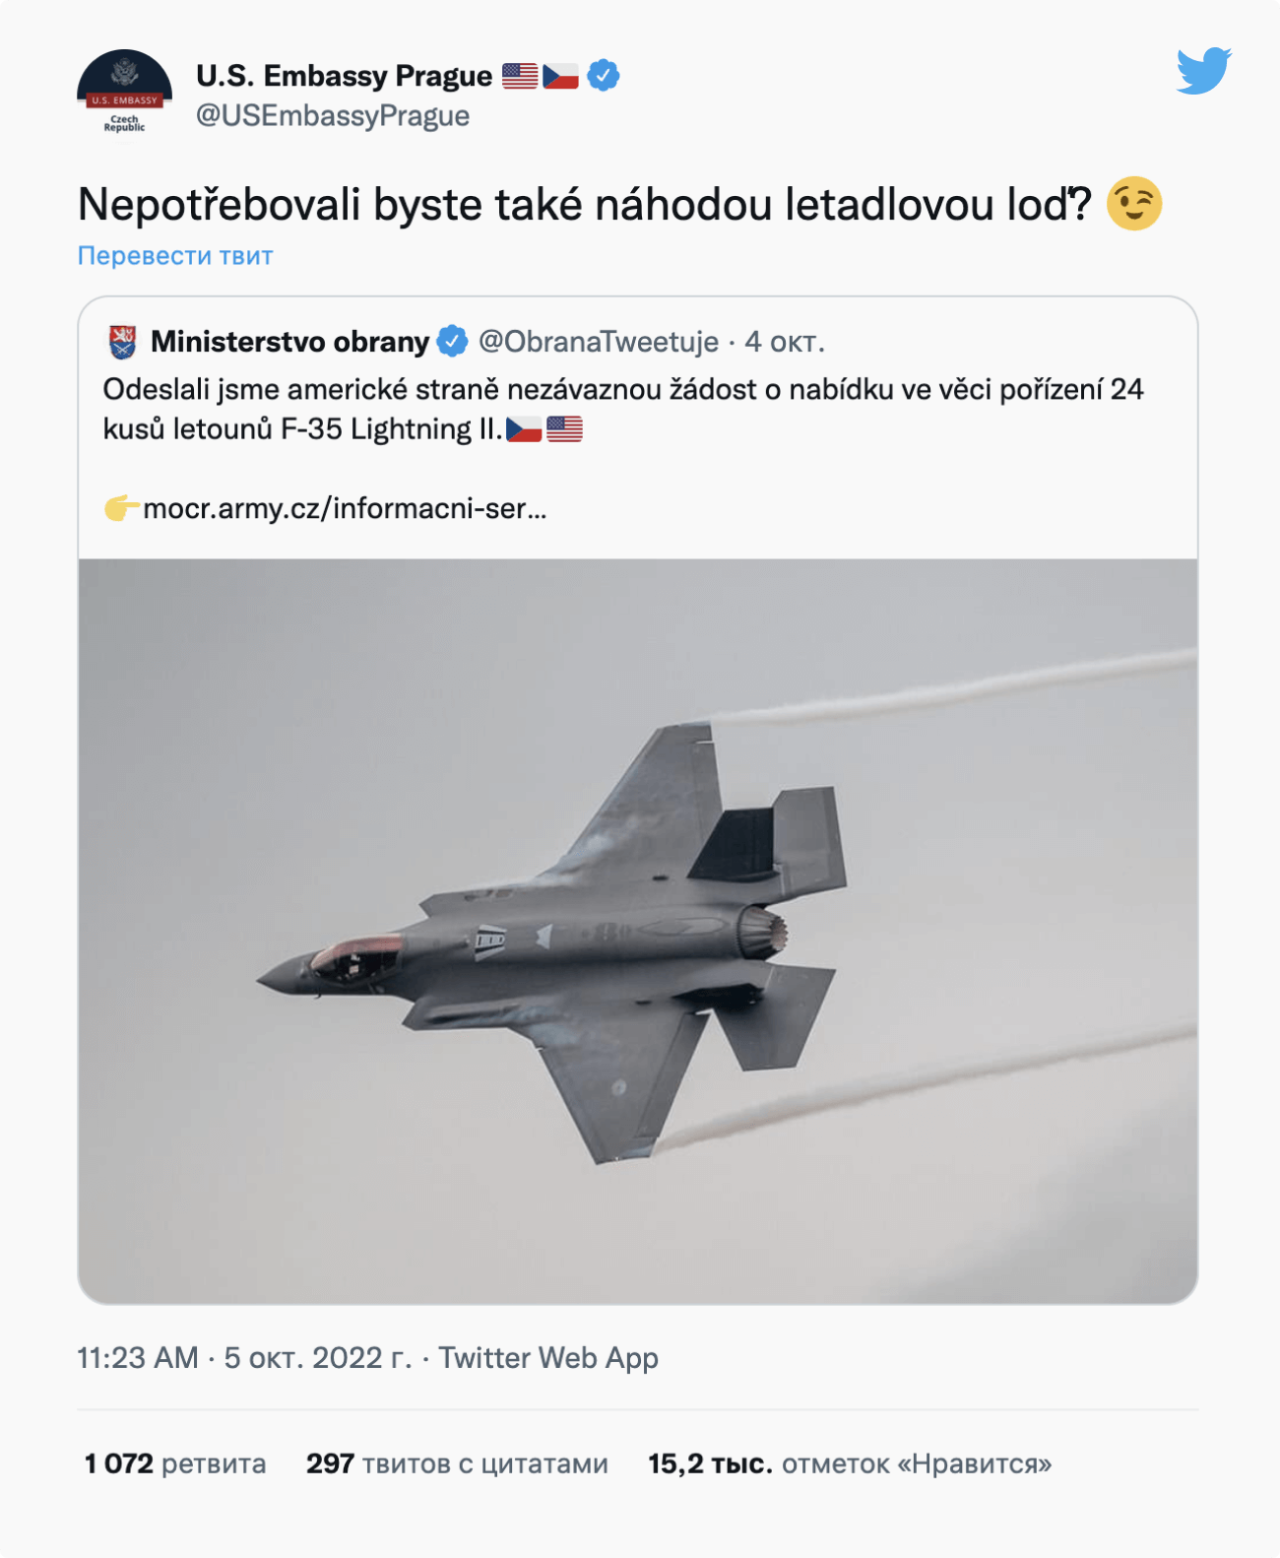Click Ministerstvo obrany verified badge
This screenshot has width=1280, height=1558.
[x=452, y=342]
